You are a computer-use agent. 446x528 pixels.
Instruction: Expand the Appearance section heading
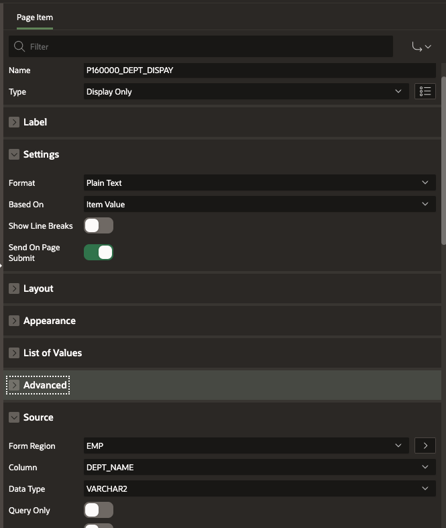tap(50, 321)
